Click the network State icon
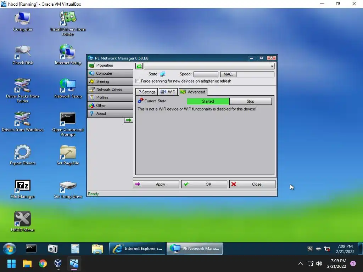This screenshot has height=272, width=363. pyautogui.click(x=162, y=74)
